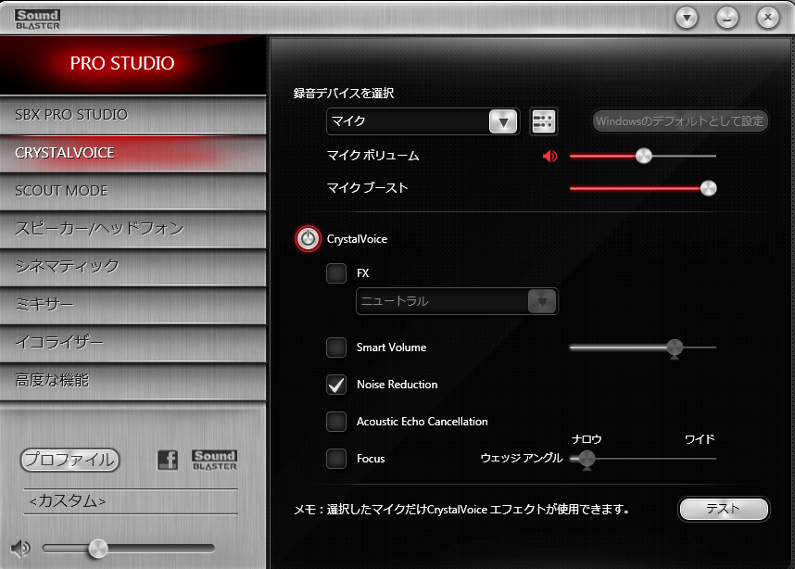This screenshot has height=569, width=795.
Task: Click the 録音デバイスを選択 label
Action: 343,94
